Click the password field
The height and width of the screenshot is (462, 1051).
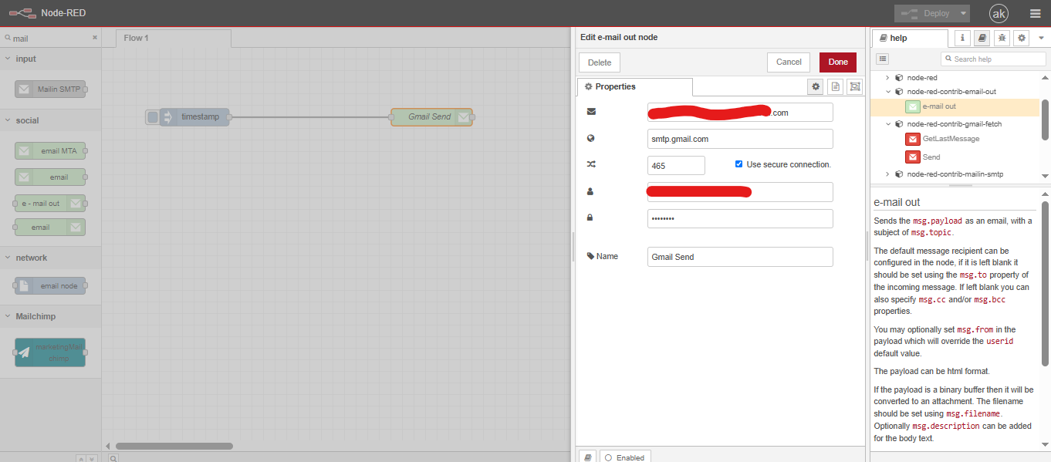(x=740, y=218)
